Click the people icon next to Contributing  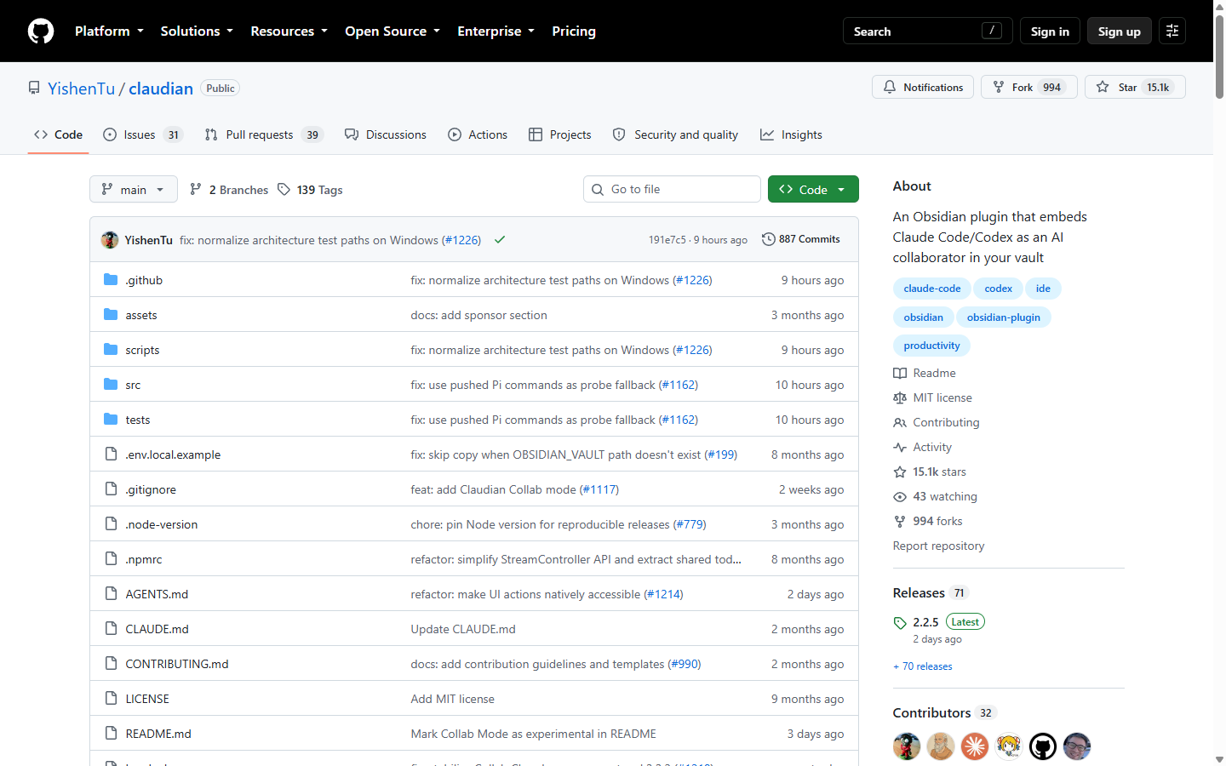pyautogui.click(x=900, y=422)
